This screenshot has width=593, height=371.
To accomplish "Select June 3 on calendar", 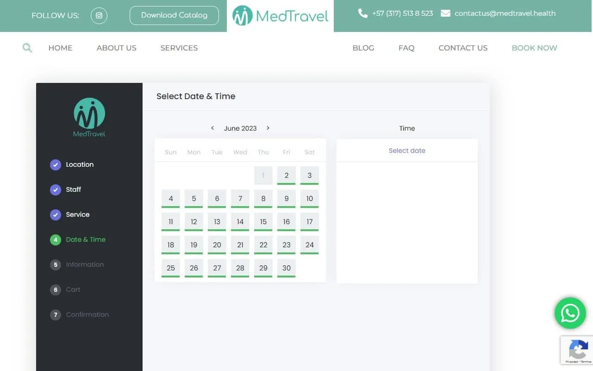I will (x=310, y=176).
